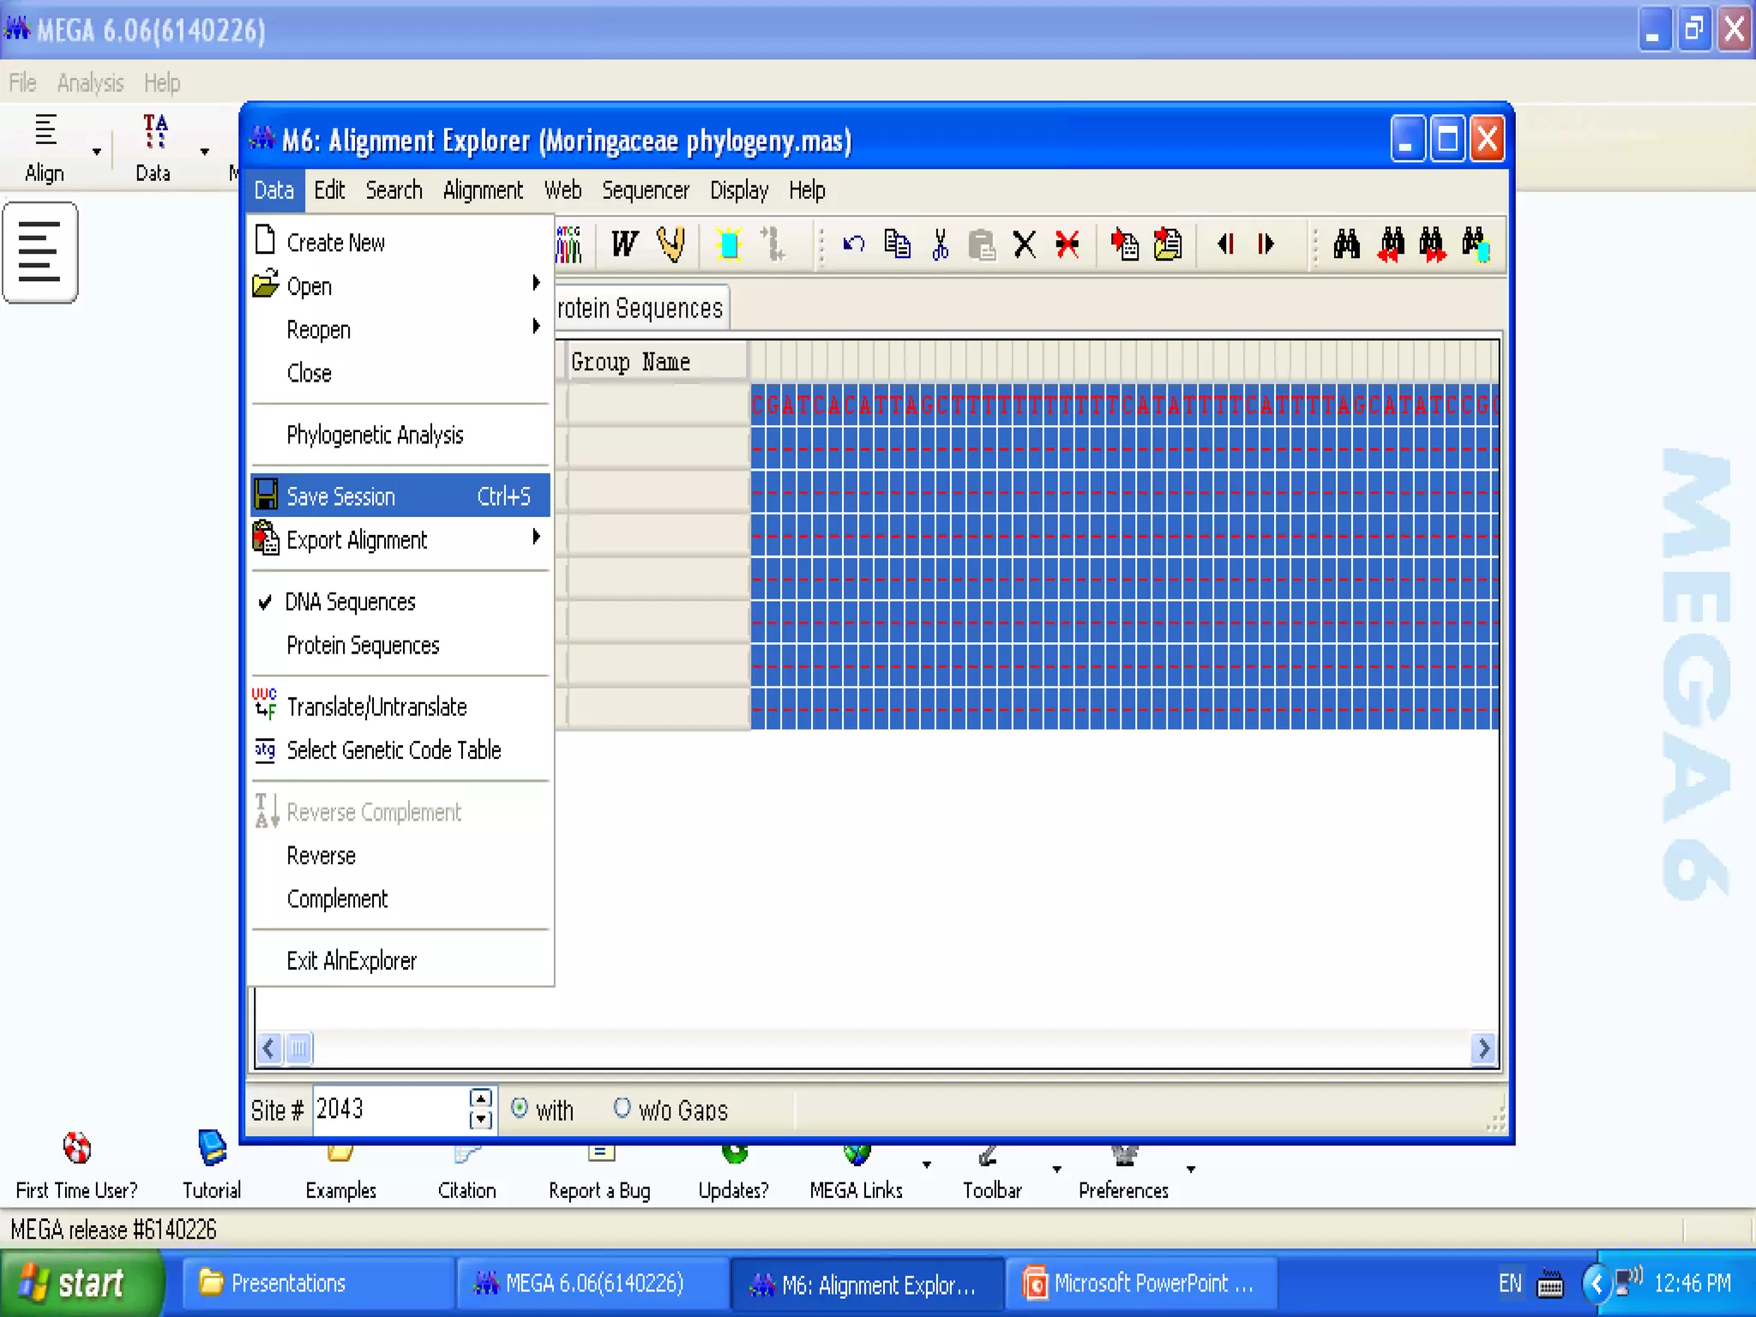Click Select Genetic Code Table
Screen dimensions: 1756x1317
click(x=400, y=750)
